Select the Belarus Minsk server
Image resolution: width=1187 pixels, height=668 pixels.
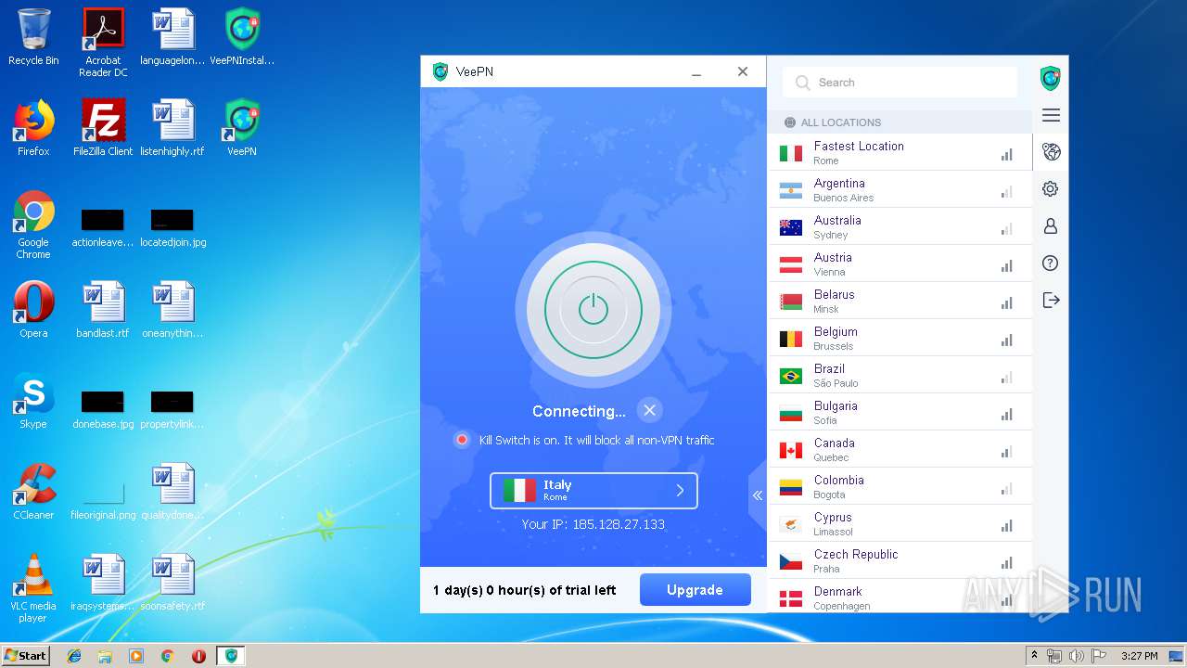coord(900,301)
